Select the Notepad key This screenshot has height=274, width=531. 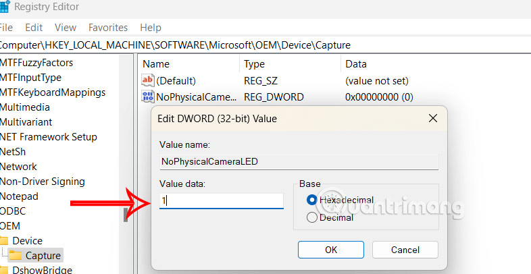click(x=19, y=196)
